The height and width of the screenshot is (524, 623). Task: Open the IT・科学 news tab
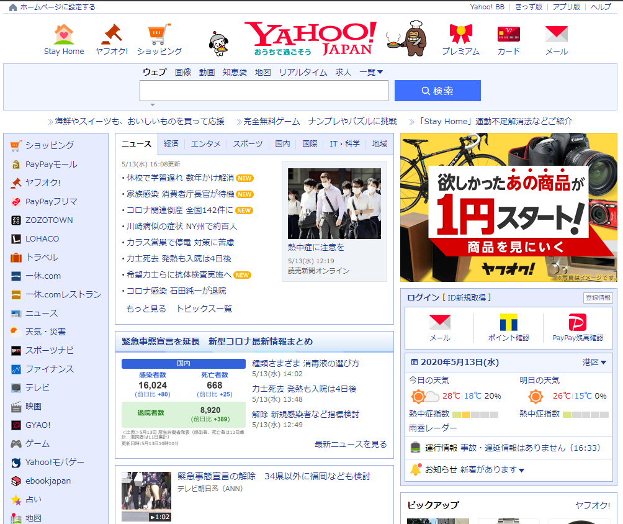coord(344,144)
